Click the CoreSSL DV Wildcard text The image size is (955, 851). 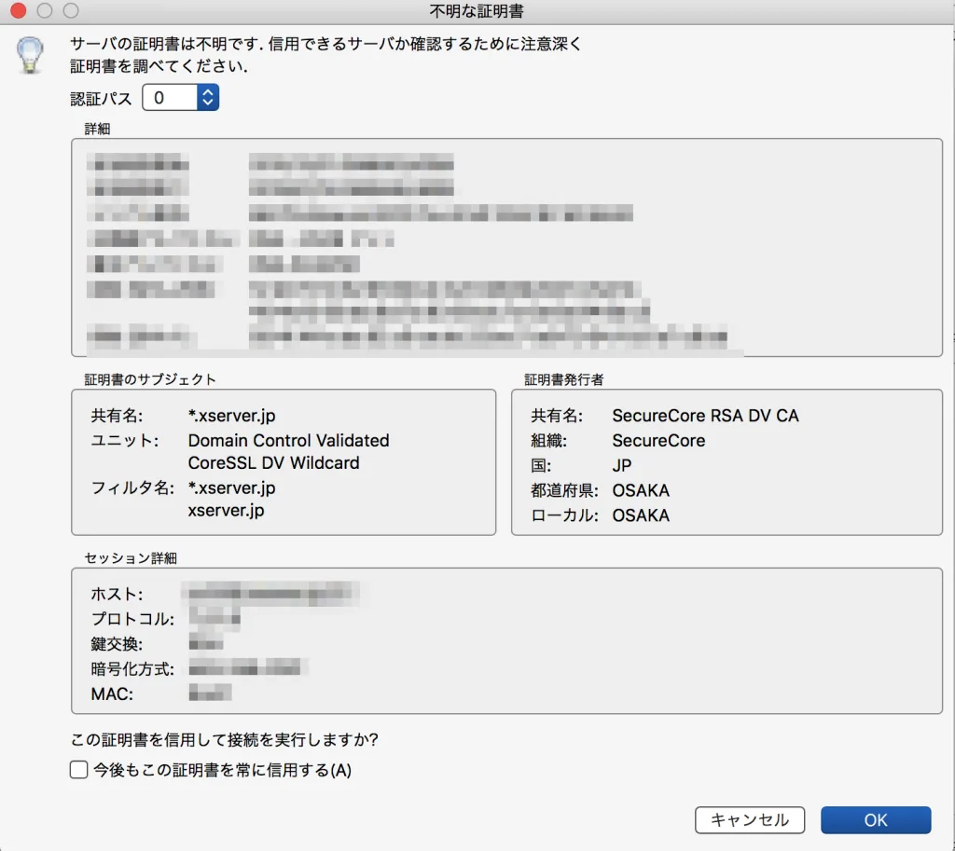[x=273, y=463]
